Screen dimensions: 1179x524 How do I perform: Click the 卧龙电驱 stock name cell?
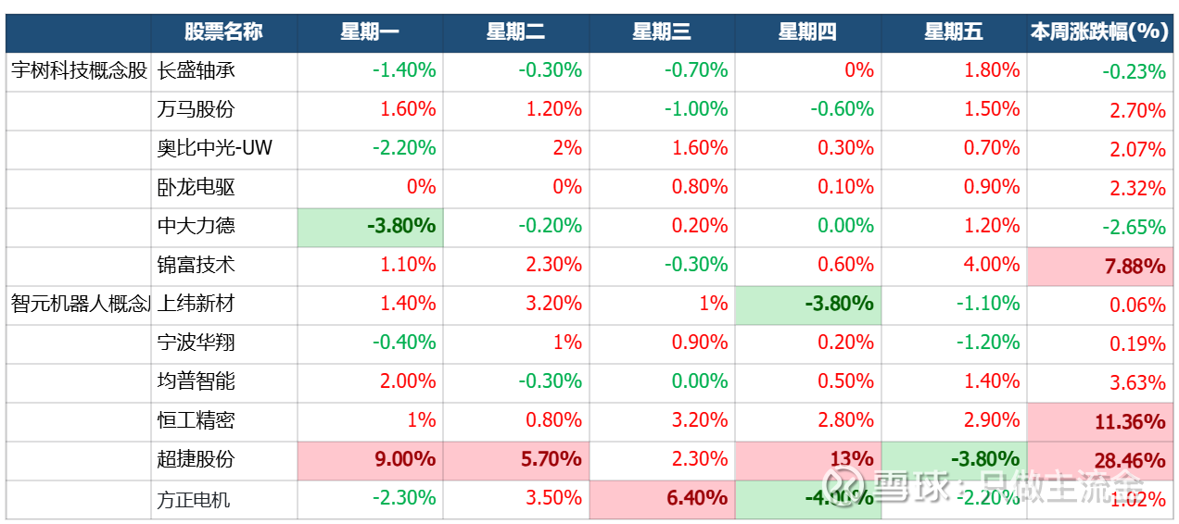click(223, 187)
